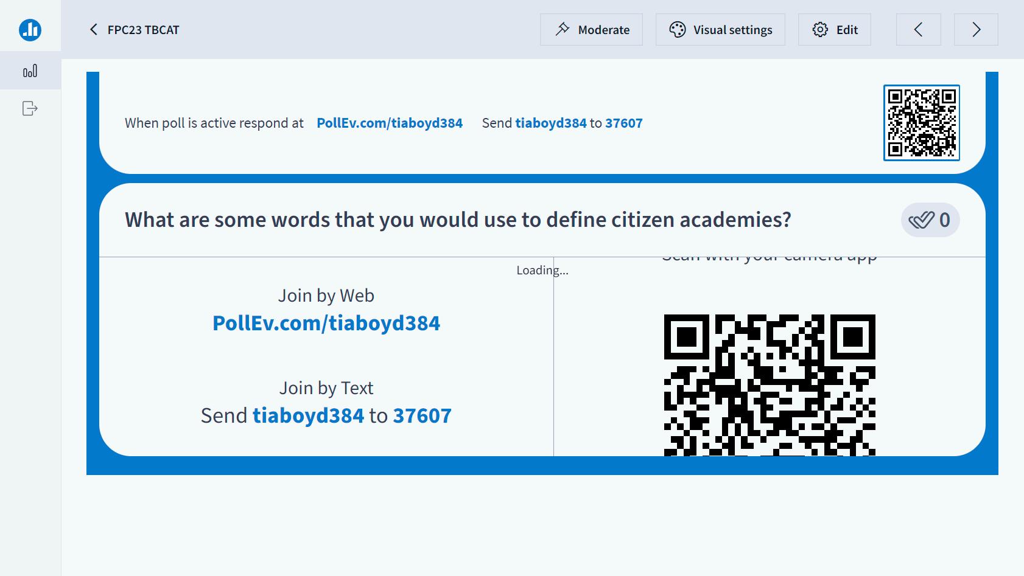Viewport: 1024px width, 576px height.
Task: Click the 'Loading...' status text
Action: click(542, 270)
